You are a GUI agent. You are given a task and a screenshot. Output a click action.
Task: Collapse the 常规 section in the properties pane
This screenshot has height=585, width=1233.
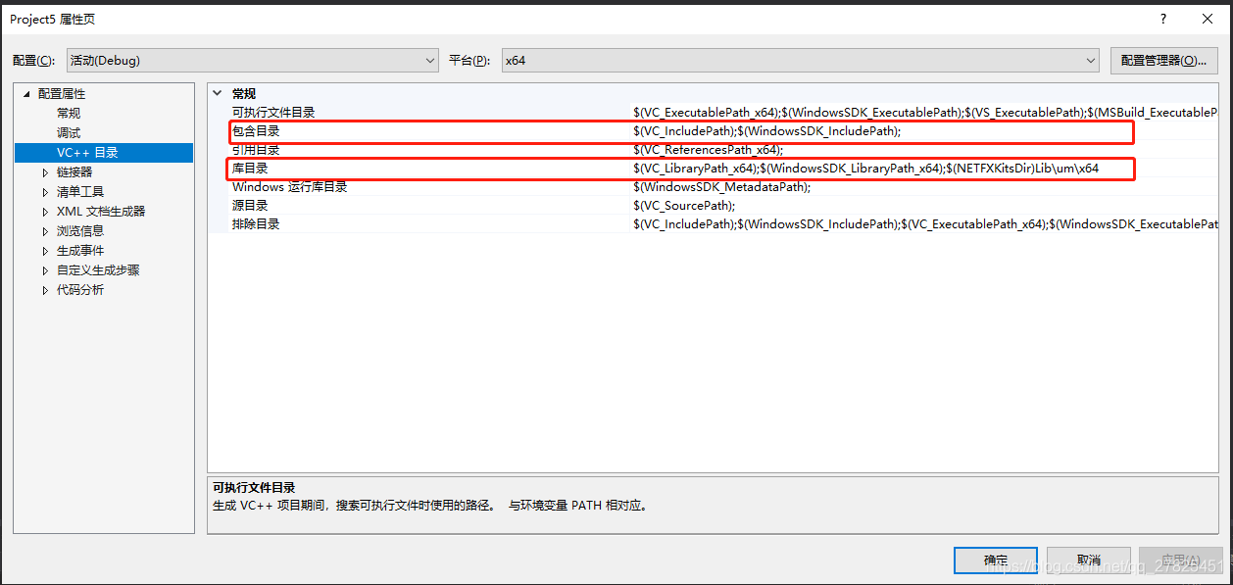click(x=217, y=92)
